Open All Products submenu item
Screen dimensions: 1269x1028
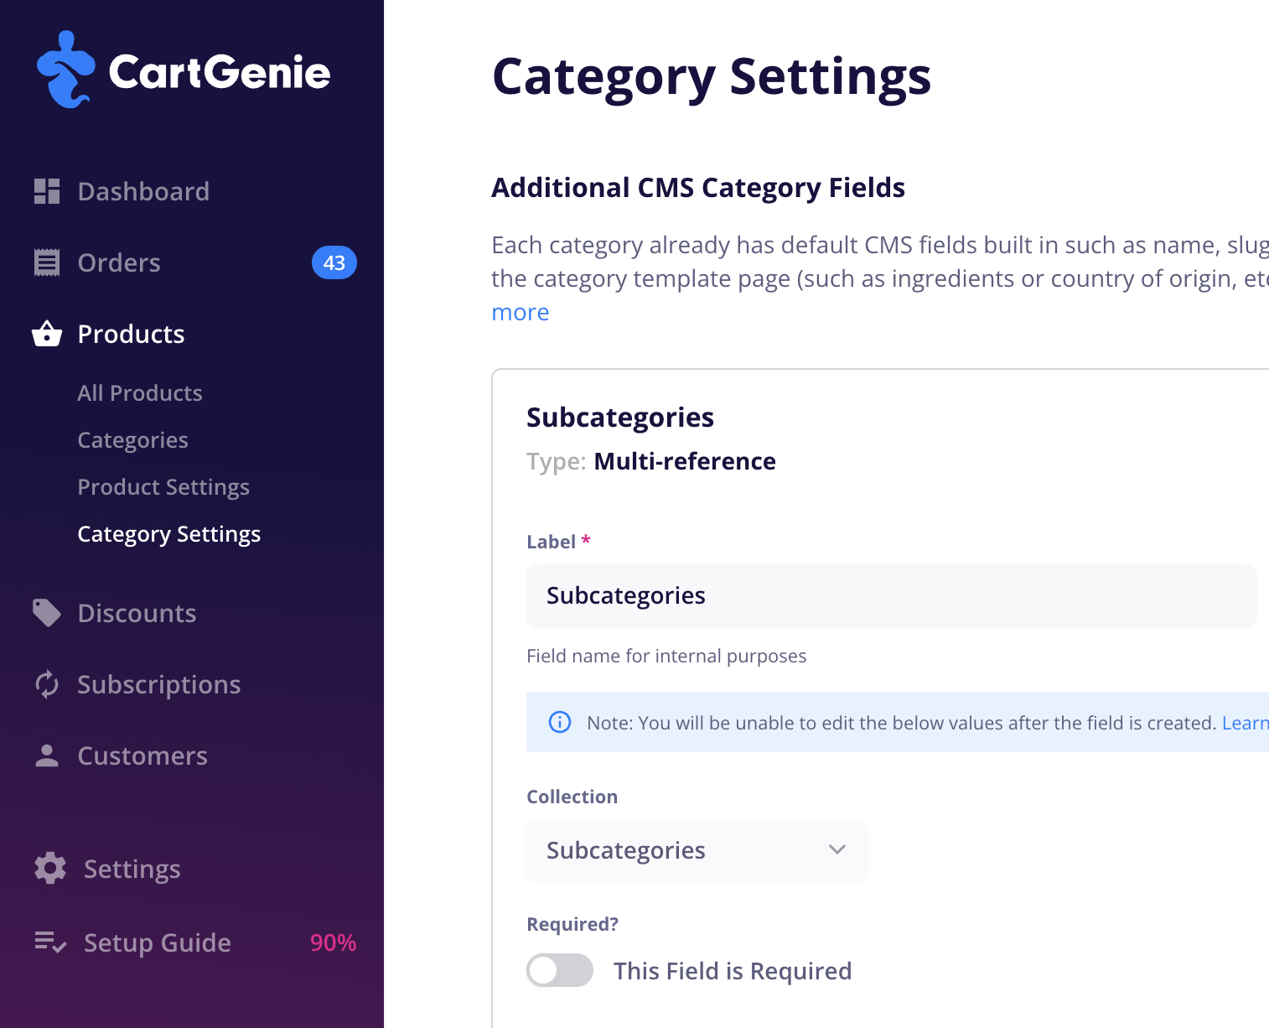pyautogui.click(x=140, y=393)
